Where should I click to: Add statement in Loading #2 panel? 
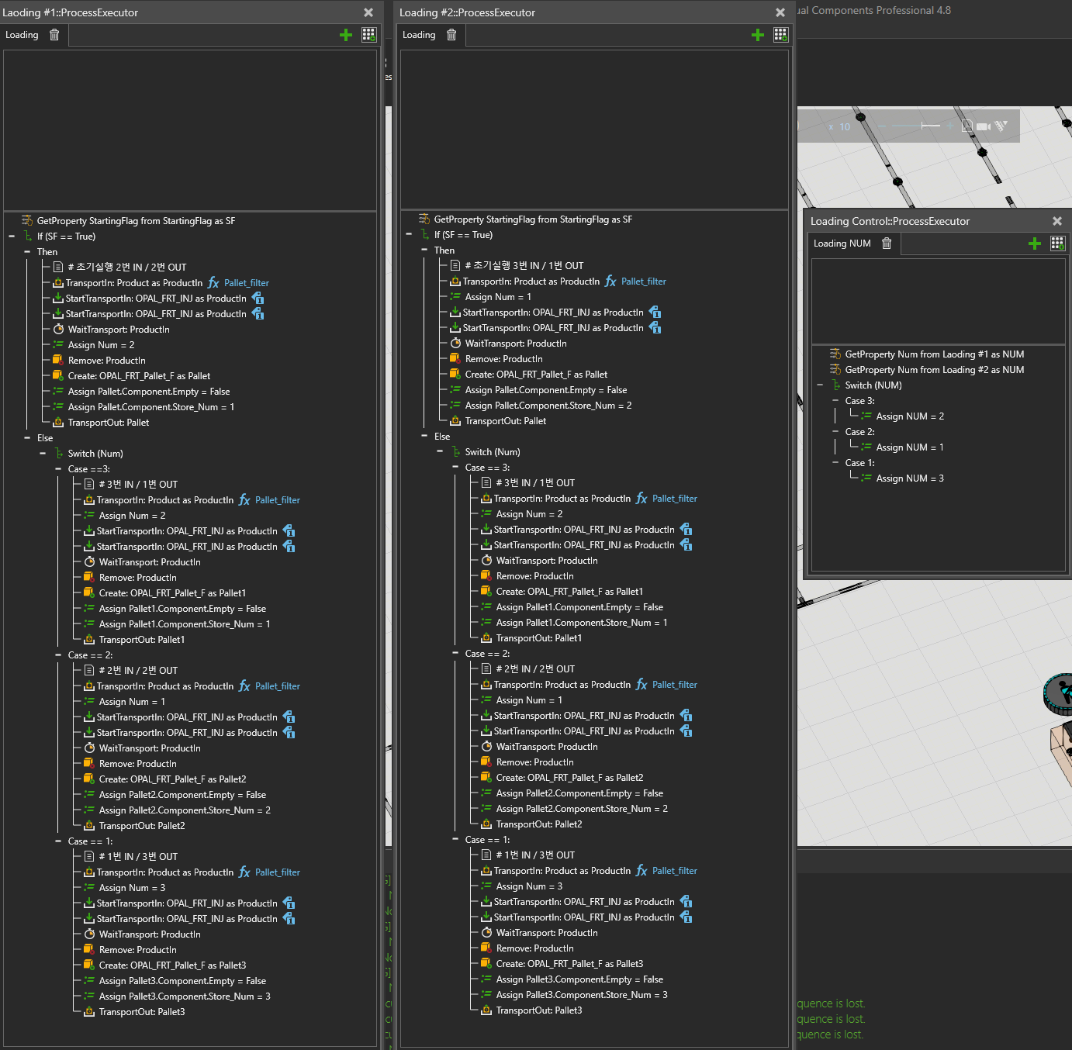coord(758,35)
